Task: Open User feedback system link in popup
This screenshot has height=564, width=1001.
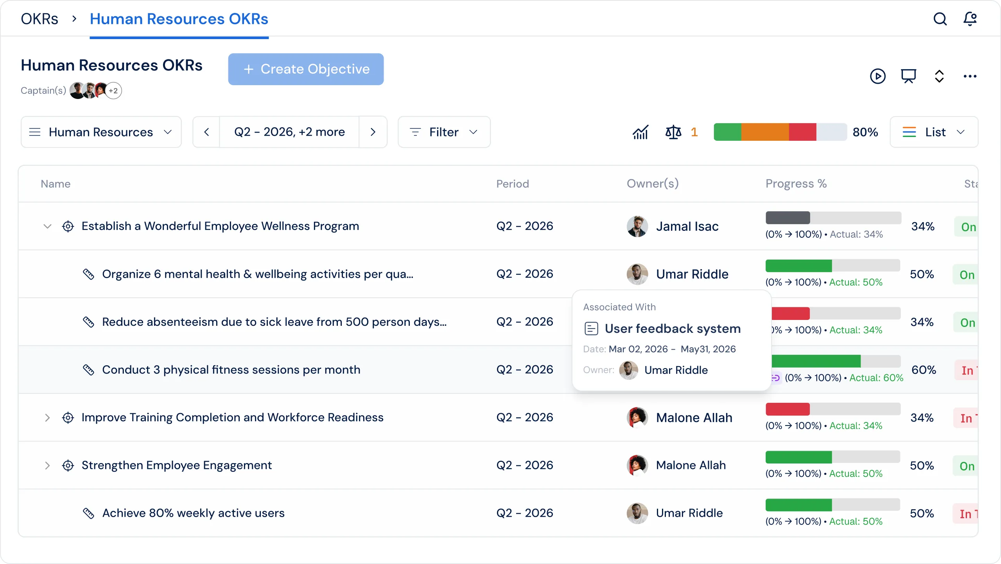Action: tap(673, 329)
